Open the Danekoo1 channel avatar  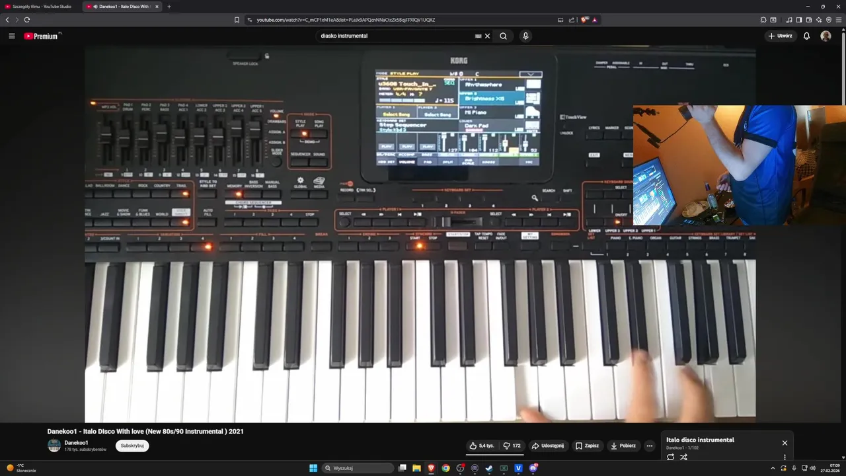click(x=54, y=446)
